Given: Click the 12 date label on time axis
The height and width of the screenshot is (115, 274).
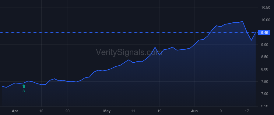Looking at the screenshot, I should 41,111.
